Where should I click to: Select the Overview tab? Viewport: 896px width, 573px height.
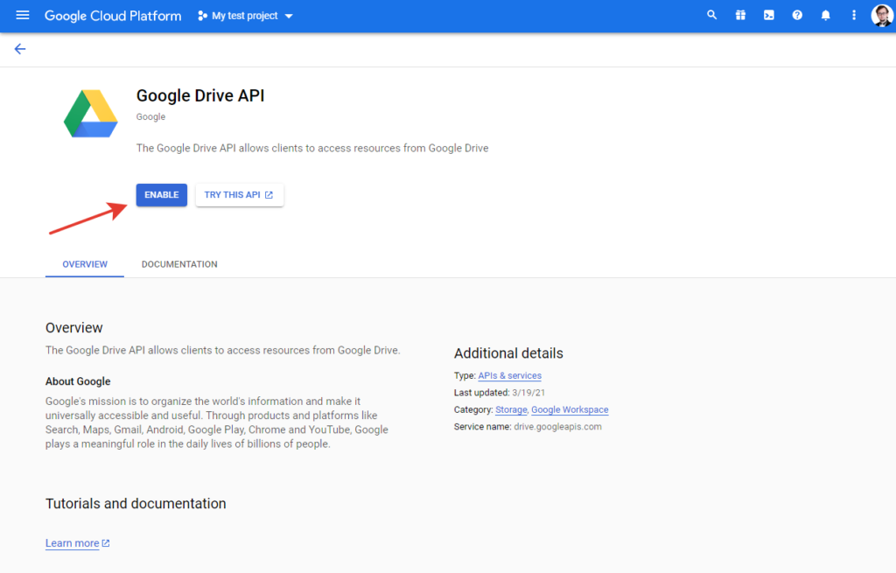pyautogui.click(x=85, y=264)
